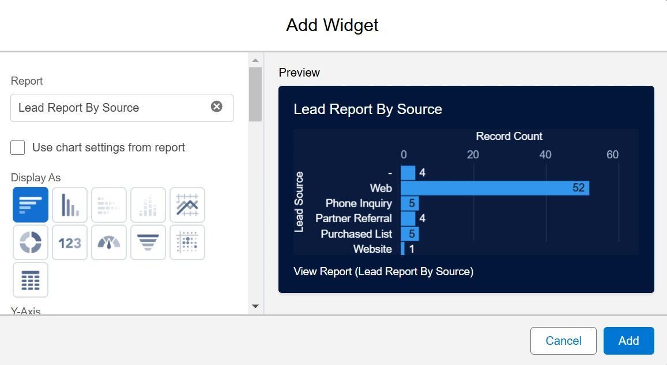
Task: Enable Use chart settings from report
Action: pos(18,147)
